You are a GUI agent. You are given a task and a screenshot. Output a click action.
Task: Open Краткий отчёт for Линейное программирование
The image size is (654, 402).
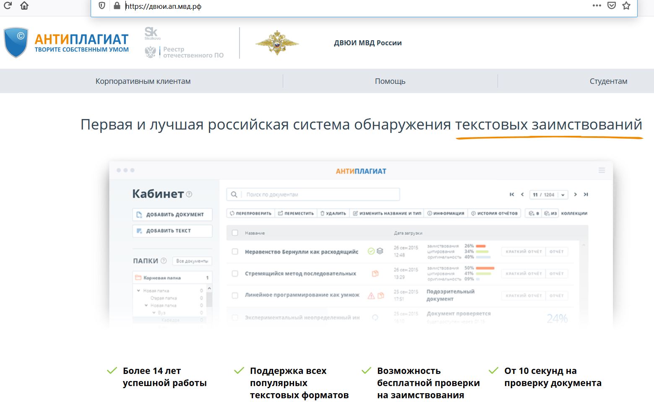(x=524, y=296)
